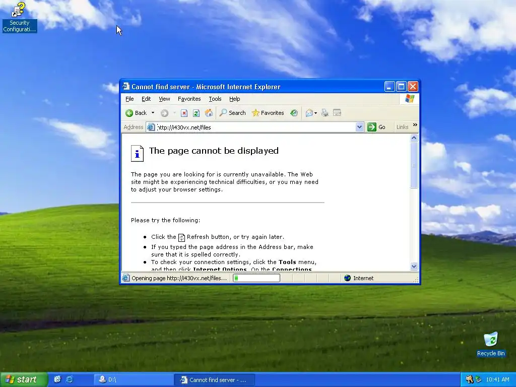Screen dimensions: 516x387
Task: Click the info page icon beside the error heading
Action: click(x=137, y=153)
